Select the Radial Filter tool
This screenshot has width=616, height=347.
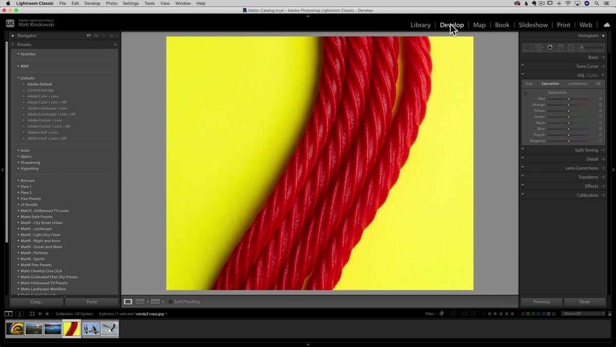click(571, 48)
